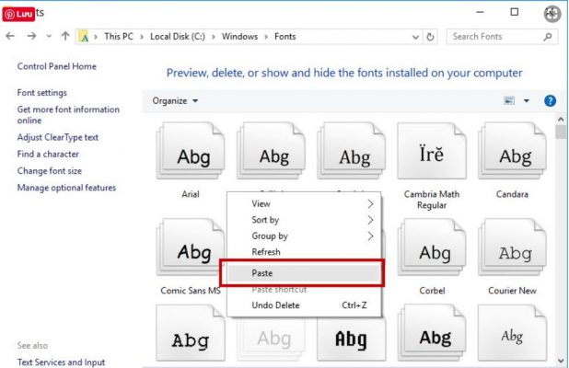Screen dimensions: 569x368
Task: Select the Corbel font family
Action: point(432,257)
